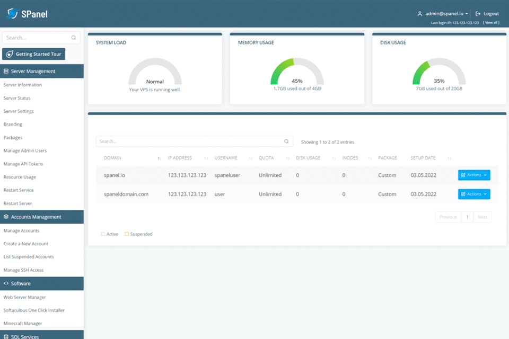Click the search magnifier icon in sidebar

tap(74, 38)
